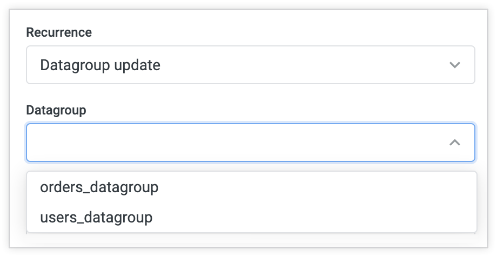497x257 pixels.
Task: Pick the last datagroup entry, users_datagroup
Action: point(96,218)
